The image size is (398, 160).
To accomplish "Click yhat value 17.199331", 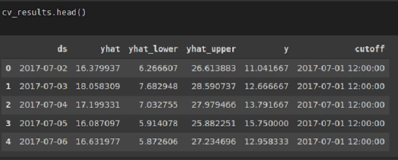I will coord(98,105).
